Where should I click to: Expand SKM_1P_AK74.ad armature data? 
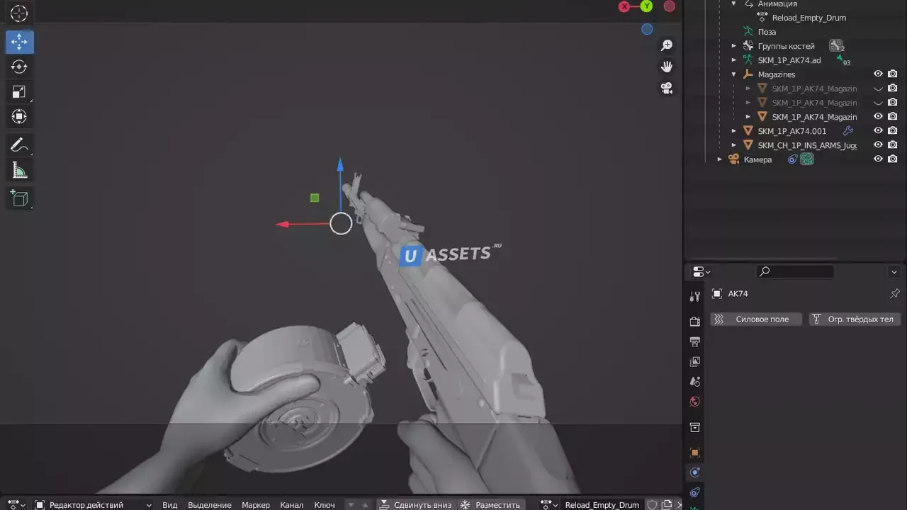[x=734, y=60]
